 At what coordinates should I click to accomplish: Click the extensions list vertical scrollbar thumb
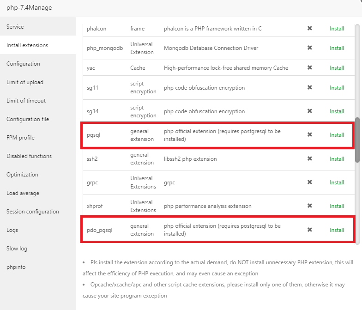click(x=357, y=139)
